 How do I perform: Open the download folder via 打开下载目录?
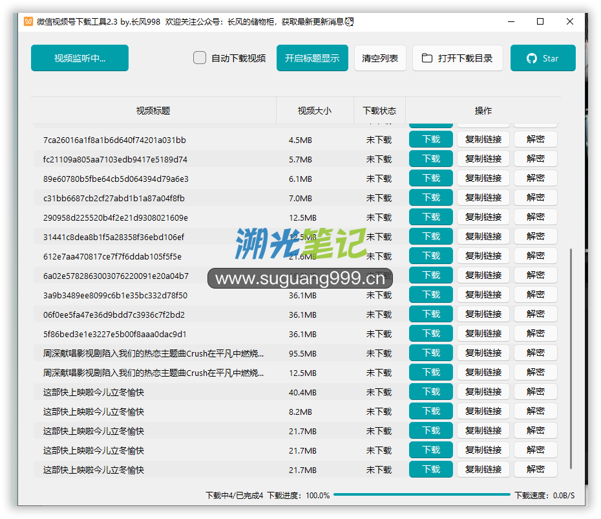tap(458, 58)
